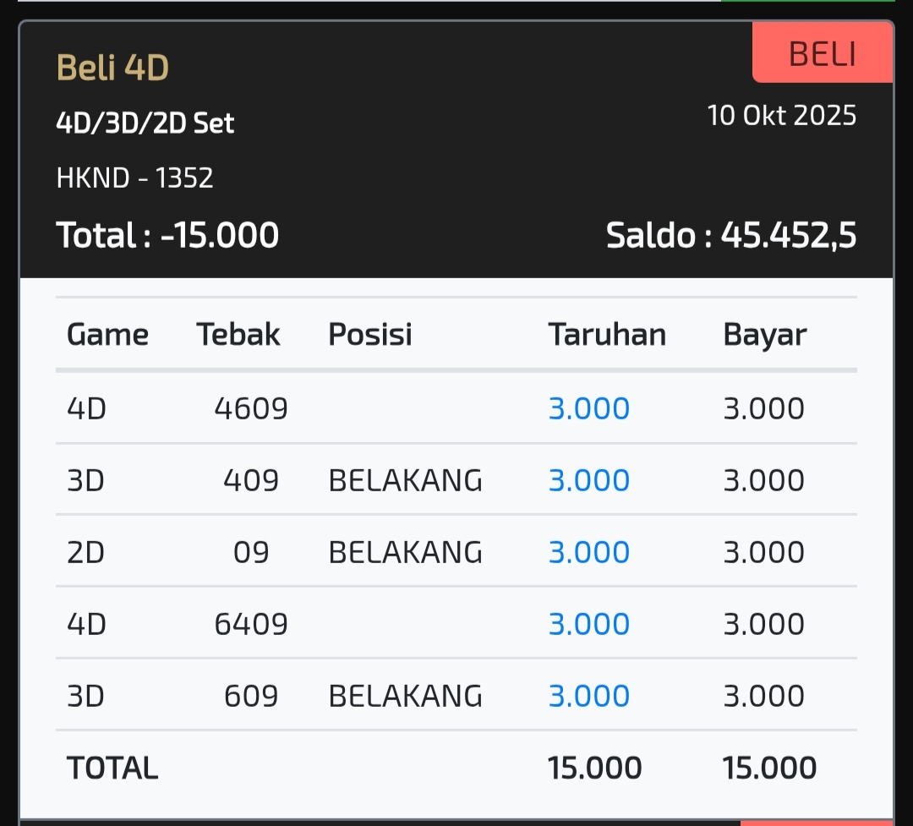Tap the Tebak number 4609
The width and height of the screenshot is (913, 826).
[251, 409]
